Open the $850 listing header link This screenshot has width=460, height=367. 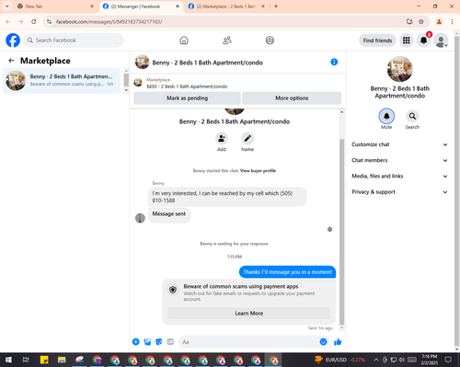(x=187, y=86)
